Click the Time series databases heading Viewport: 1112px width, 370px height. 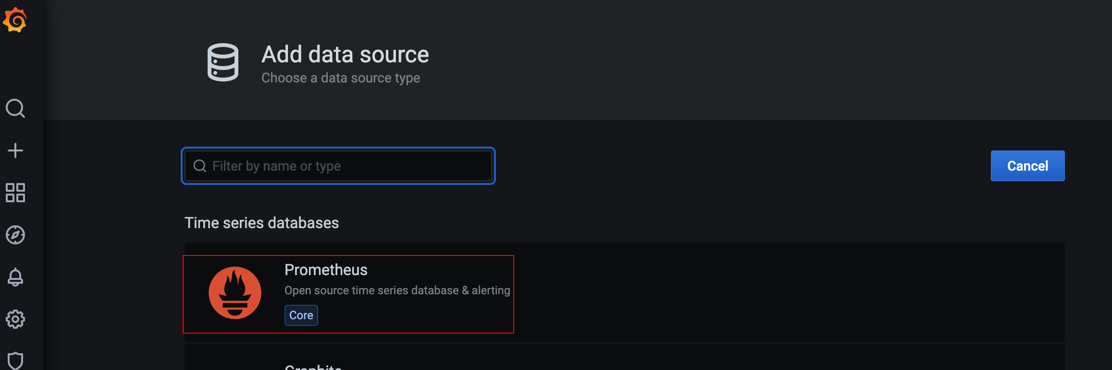pyautogui.click(x=262, y=223)
